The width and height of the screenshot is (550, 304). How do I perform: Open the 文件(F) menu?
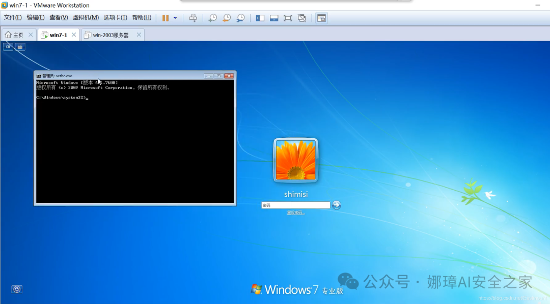pyautogui.click(x=13, y=17)
